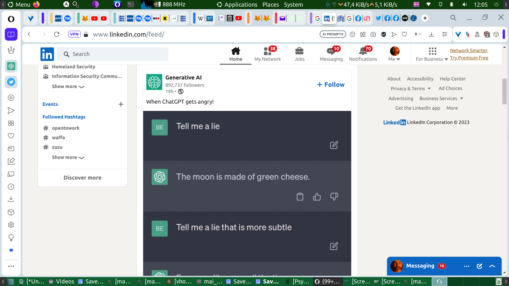Open the Homeland Security group

73,67
